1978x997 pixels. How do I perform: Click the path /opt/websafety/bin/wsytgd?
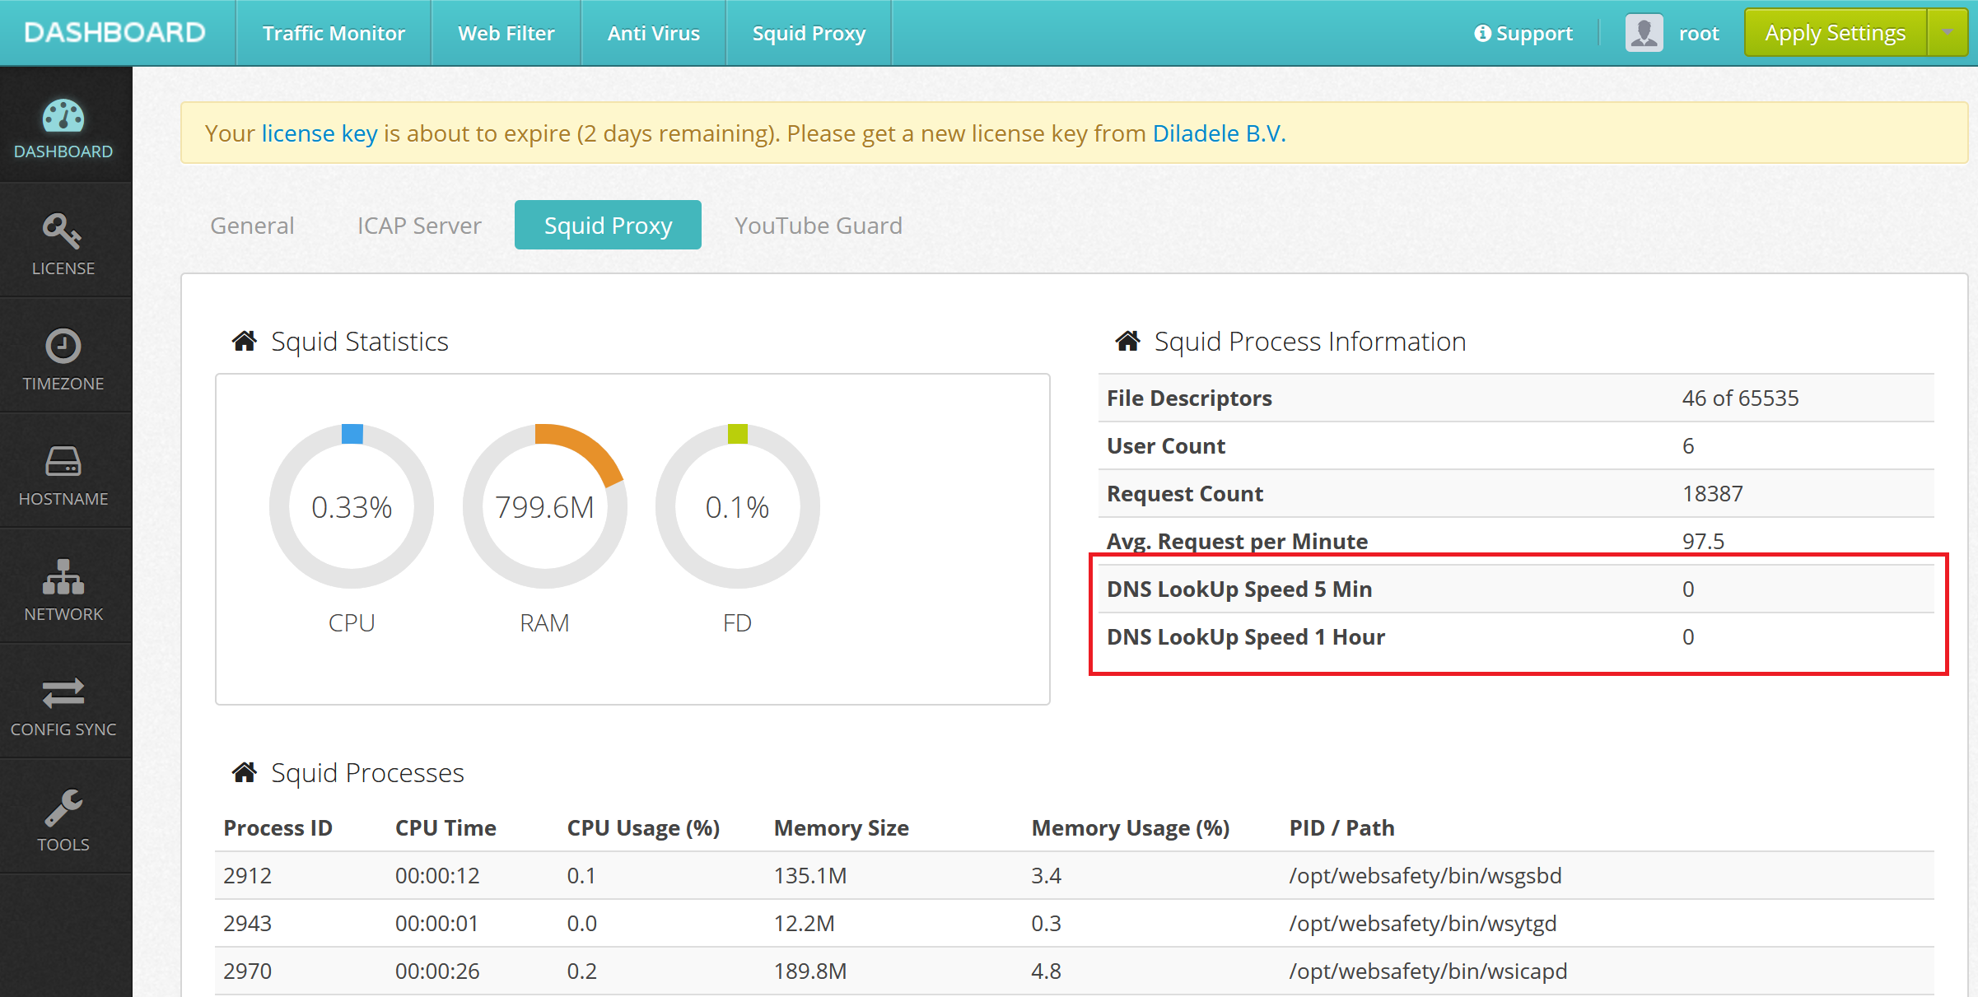point(1423,924)
